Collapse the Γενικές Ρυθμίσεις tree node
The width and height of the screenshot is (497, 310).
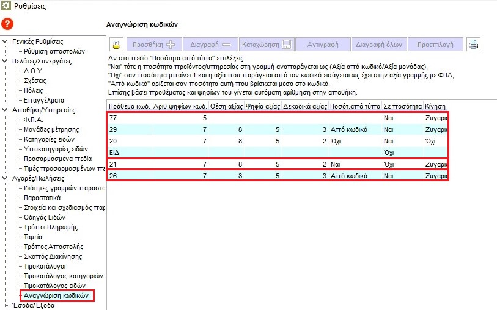5,41
